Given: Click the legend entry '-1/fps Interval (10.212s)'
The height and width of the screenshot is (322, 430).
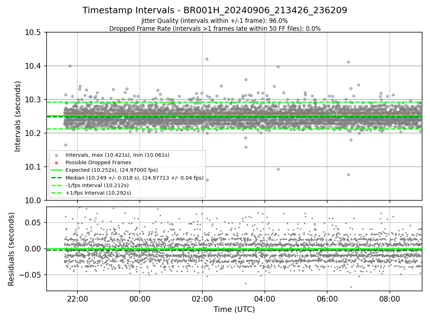Looking at the screenshot, I should tap(97, 185).
